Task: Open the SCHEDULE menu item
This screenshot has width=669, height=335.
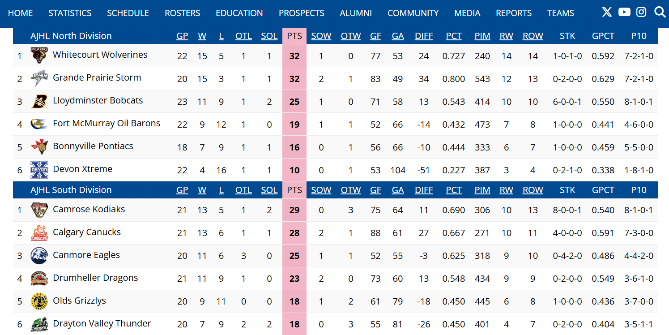Action: 128,13
